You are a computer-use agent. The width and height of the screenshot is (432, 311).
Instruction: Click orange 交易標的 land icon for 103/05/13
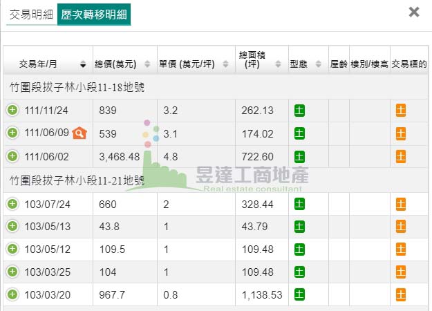tap(401, 227)
